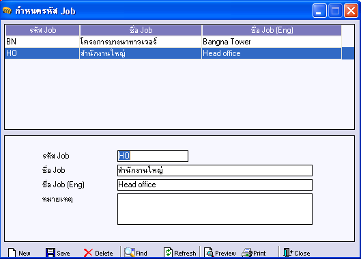
Task: Click the ชื่อ Job input field
Action: tap(215, 170)
